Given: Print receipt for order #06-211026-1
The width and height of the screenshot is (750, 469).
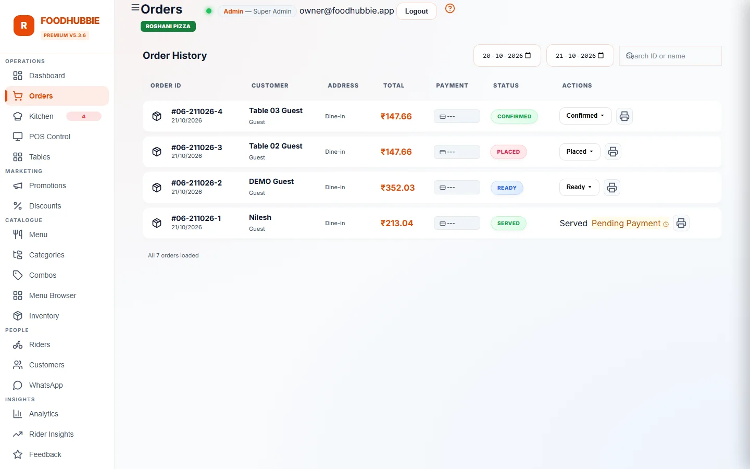Looking at the screenshot, I should [x=681, y=223].
